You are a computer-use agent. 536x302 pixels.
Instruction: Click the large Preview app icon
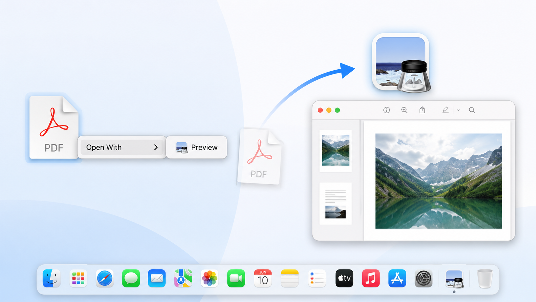click(x=401, y=63)
